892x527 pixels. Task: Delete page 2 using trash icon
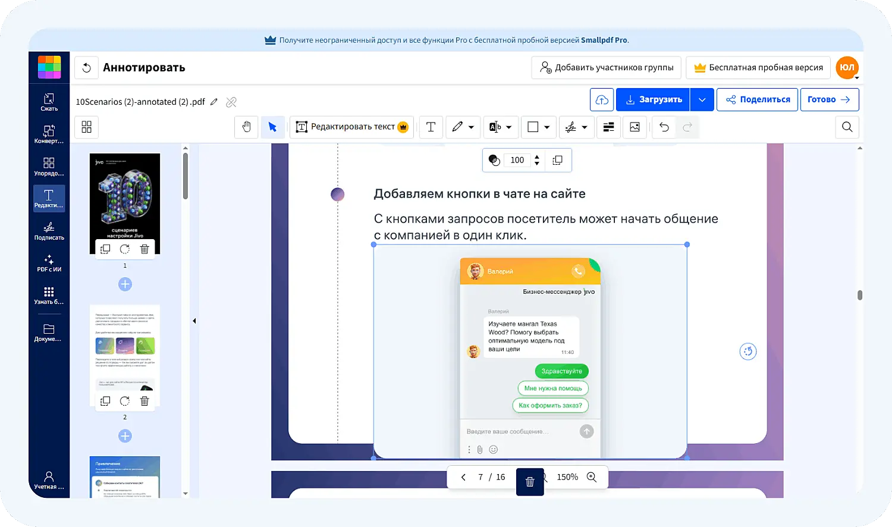tap(145, 401)
